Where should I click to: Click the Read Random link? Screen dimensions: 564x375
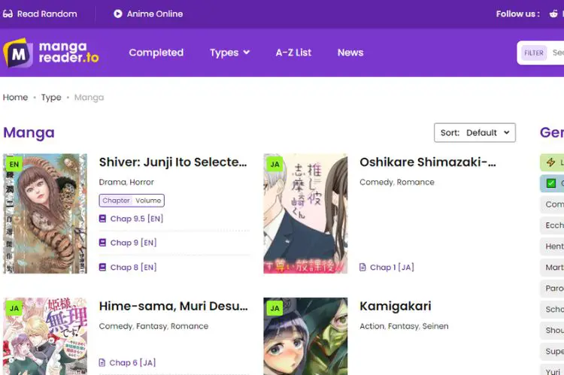click(x=47, y=14)
